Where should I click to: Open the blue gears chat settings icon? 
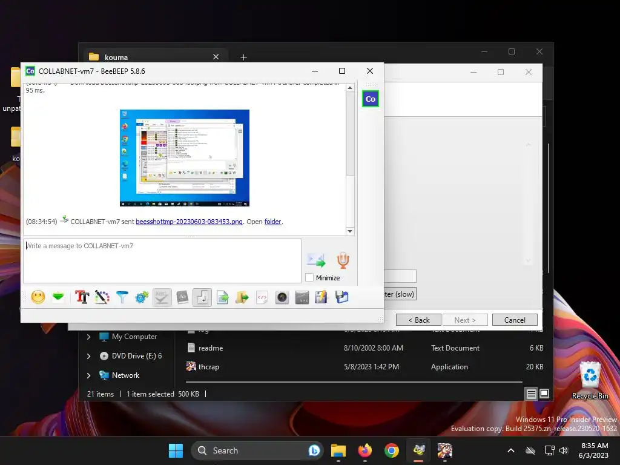[x=142, y=297]
